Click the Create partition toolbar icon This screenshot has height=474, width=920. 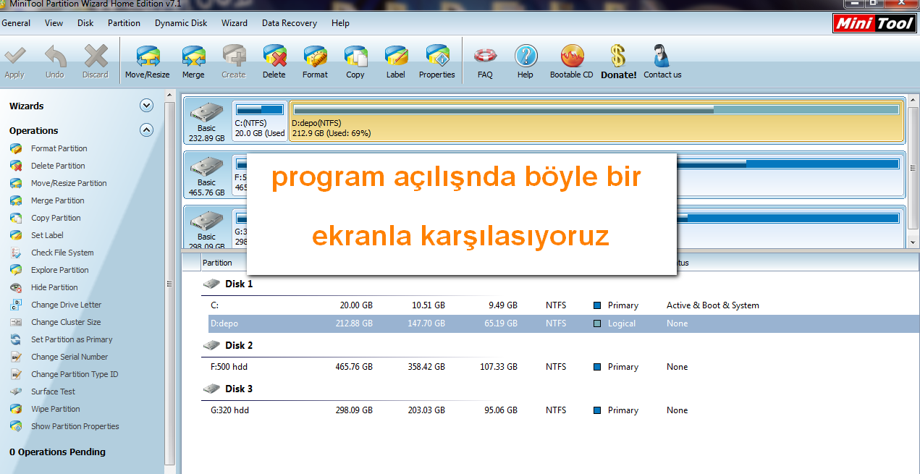click(234, 56)
